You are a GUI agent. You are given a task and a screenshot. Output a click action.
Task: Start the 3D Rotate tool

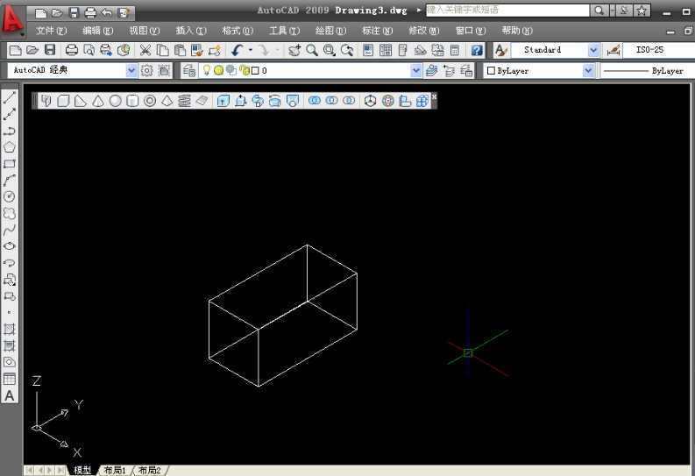click(x=388, y=101)
